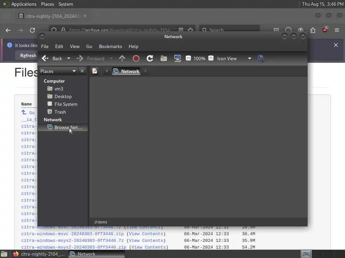
Task: Switch to citra-nightly Firefox taskbar button
Action: 39,254
